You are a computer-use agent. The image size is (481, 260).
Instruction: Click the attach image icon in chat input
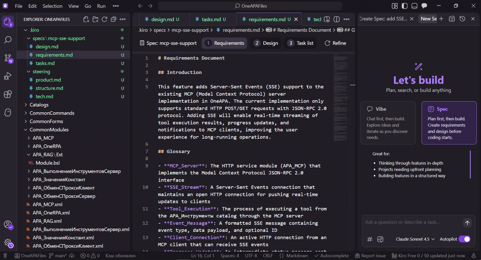pos(380,239)
